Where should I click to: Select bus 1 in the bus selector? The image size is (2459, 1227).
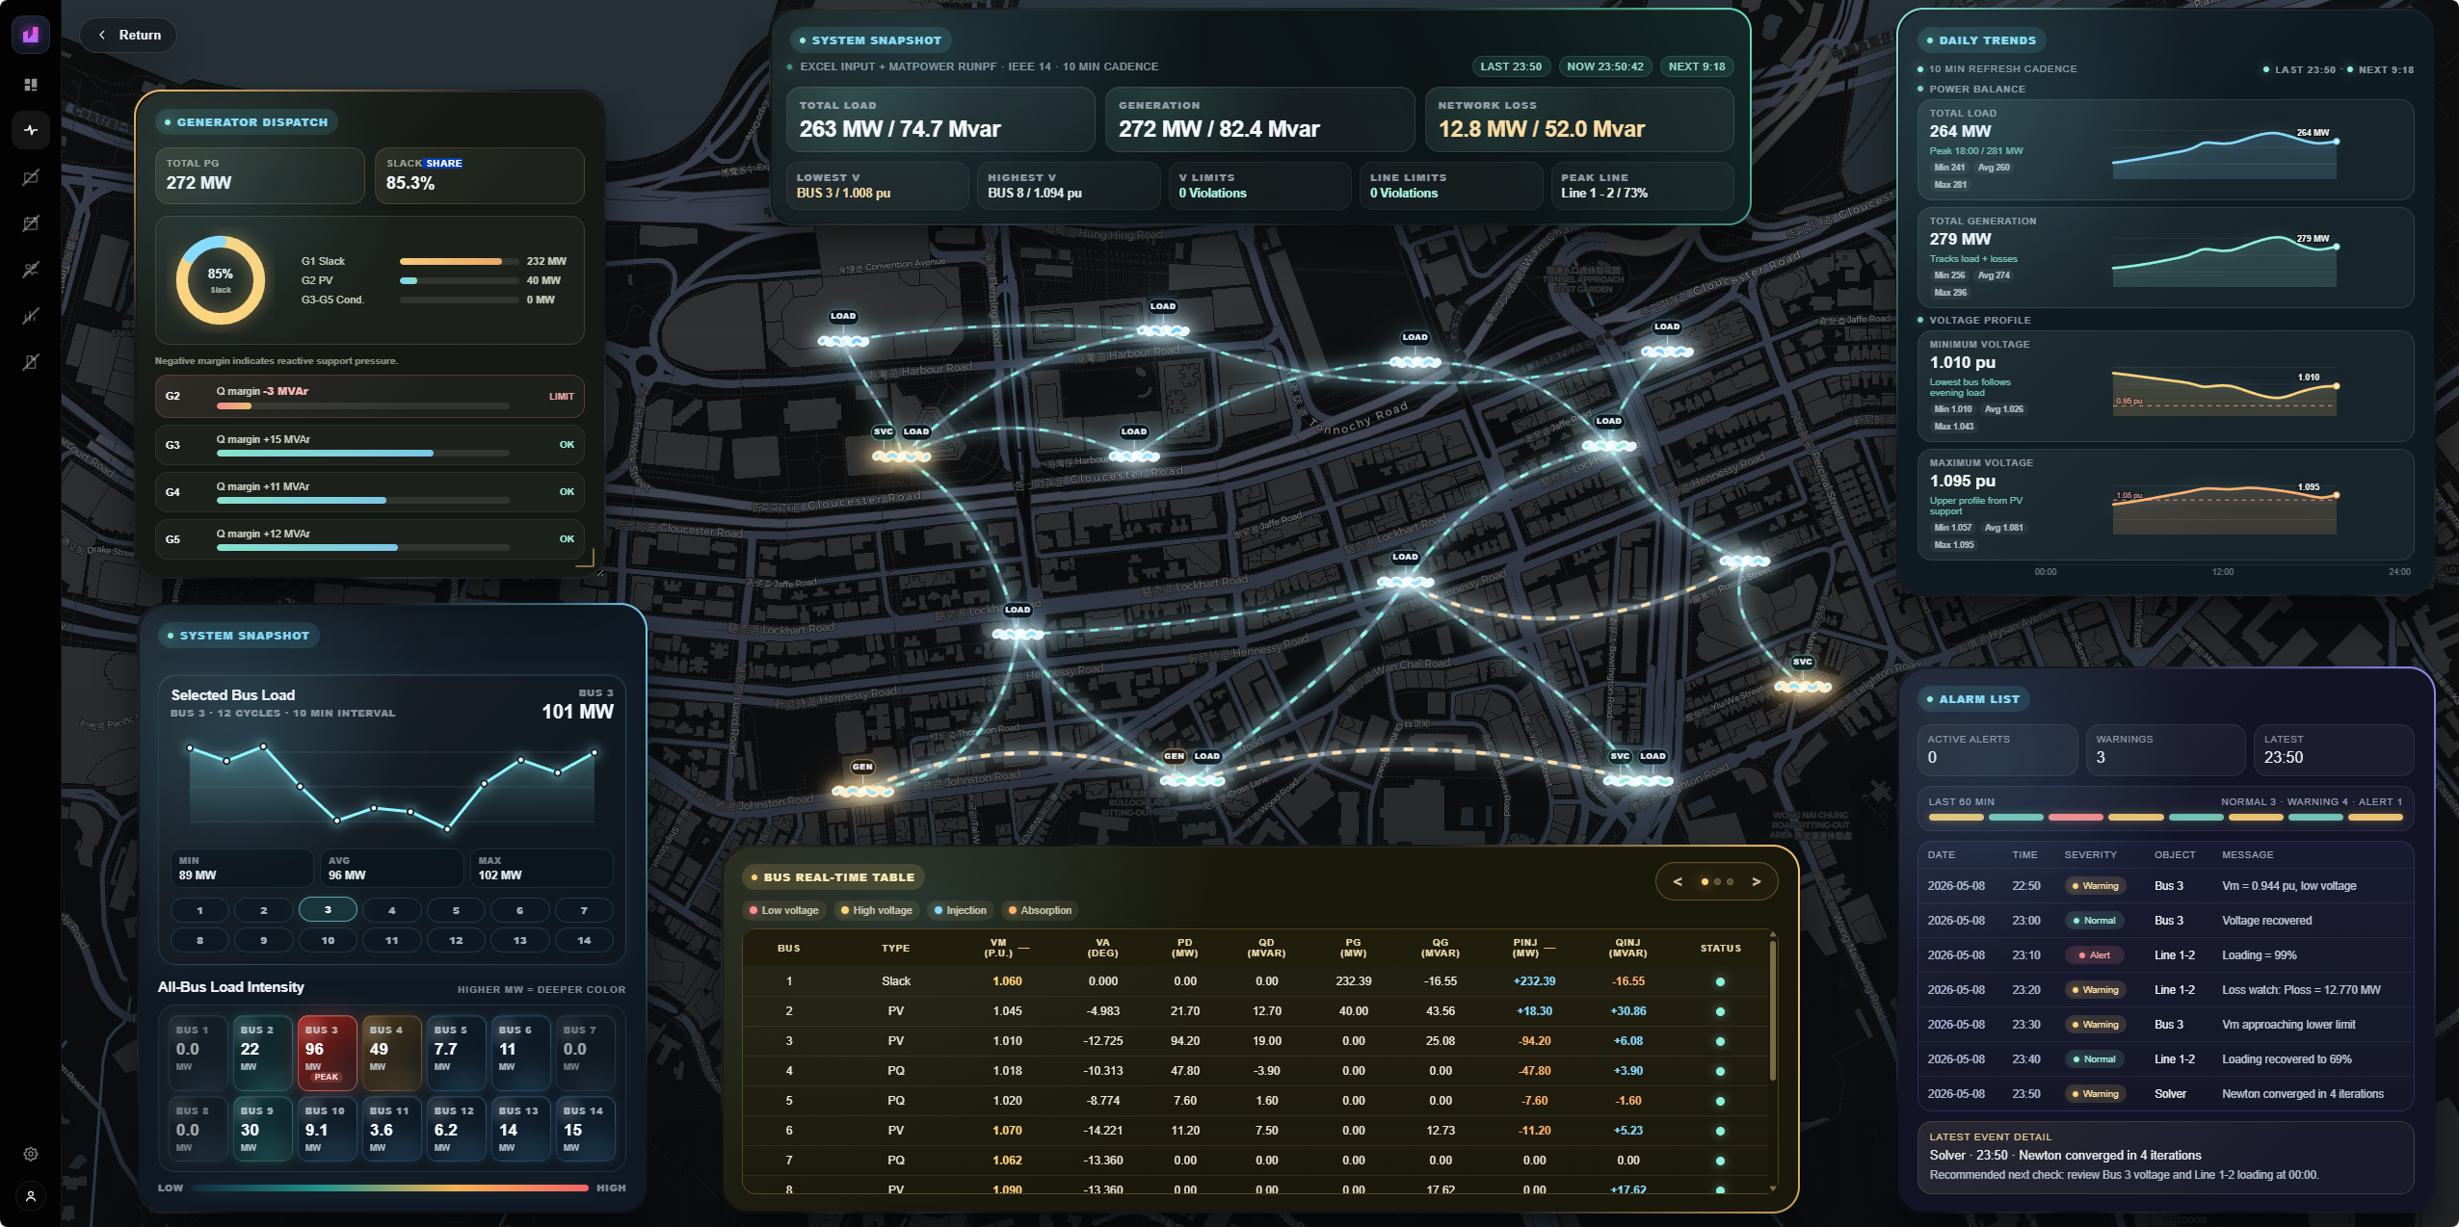coord(199,910)
